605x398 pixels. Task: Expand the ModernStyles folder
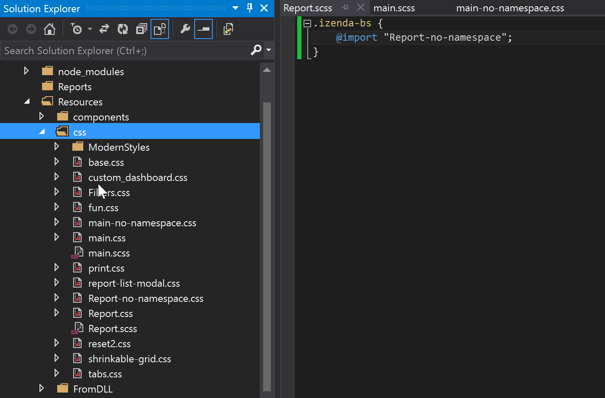coord(56,146)
